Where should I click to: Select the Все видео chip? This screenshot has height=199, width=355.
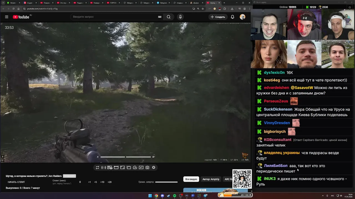click(x=191, y=179)
